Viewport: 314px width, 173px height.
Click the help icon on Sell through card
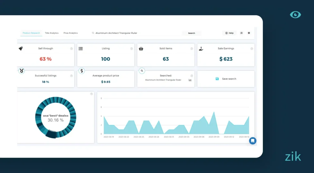71,49
